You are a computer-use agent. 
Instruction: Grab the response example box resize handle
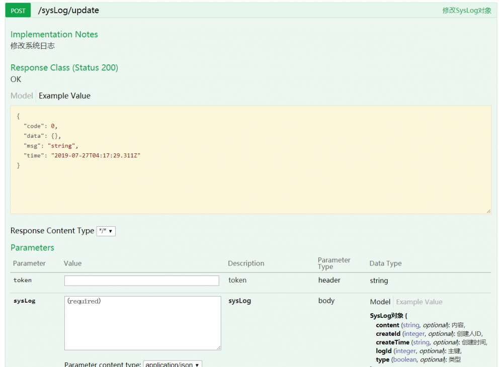(x=488, y=211)
